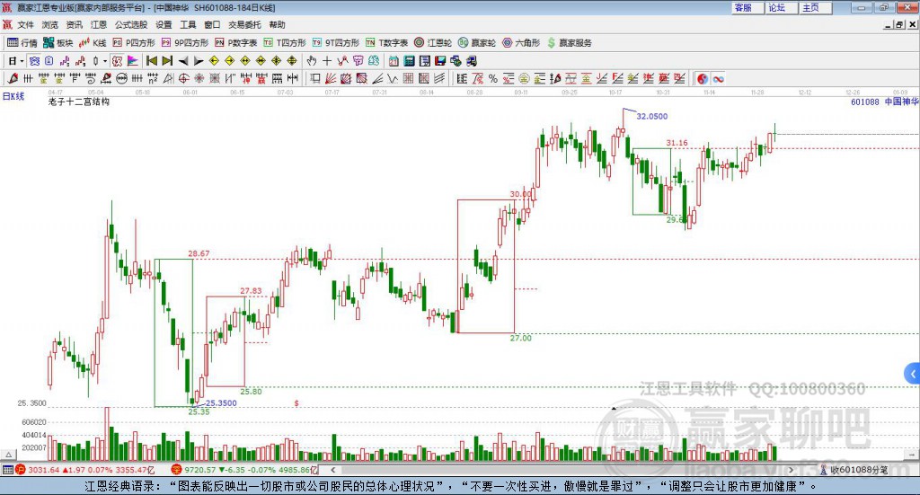
Task: Click the black right arrow icon
Action: (x=199, y=61)
